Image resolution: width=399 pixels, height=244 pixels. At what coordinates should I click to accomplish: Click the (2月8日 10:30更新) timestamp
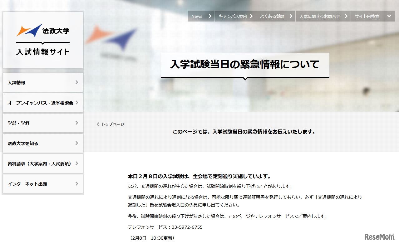[x=151, y=238]
